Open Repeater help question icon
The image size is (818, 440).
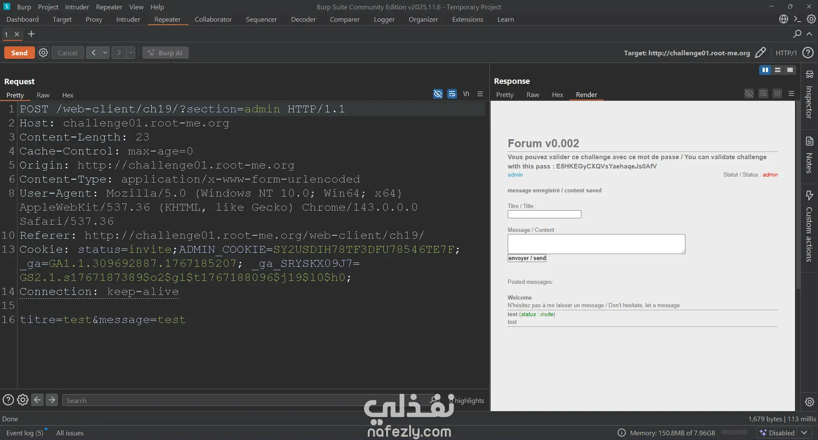808,53
